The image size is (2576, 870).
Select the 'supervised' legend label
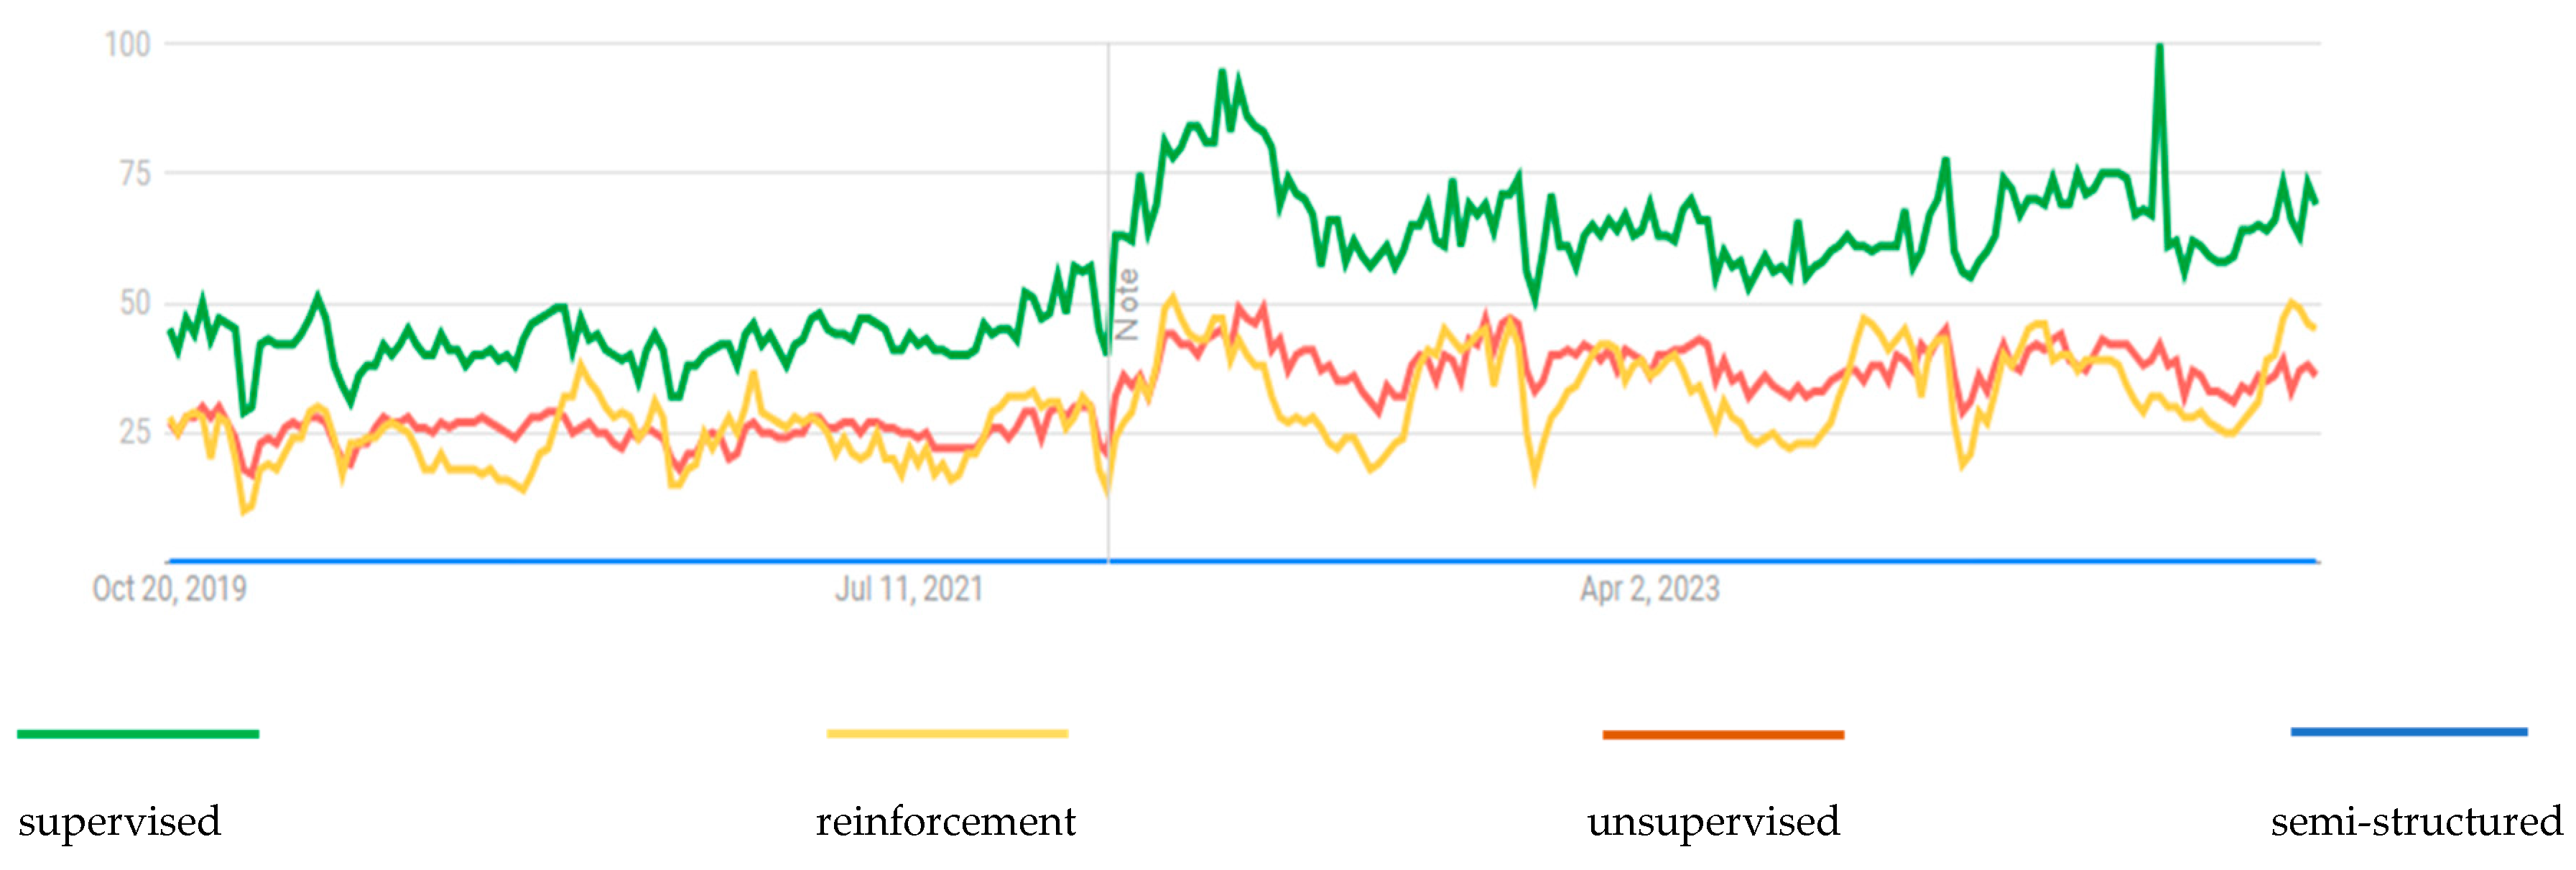click(x=119, y=821)
